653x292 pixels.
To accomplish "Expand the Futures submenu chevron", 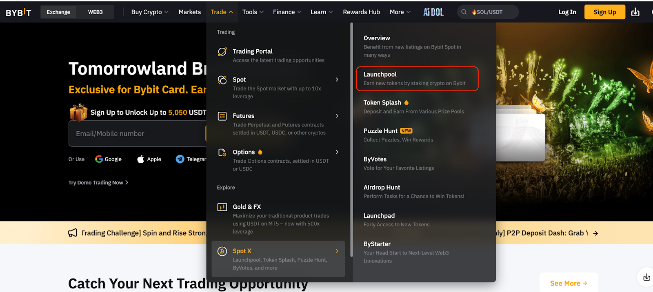I will pos(337,116).
